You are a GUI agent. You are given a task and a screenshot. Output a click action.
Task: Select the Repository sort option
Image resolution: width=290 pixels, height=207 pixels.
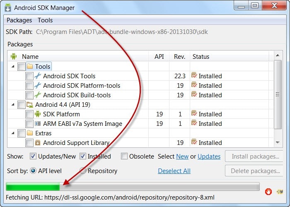click(x=83, y=171)
